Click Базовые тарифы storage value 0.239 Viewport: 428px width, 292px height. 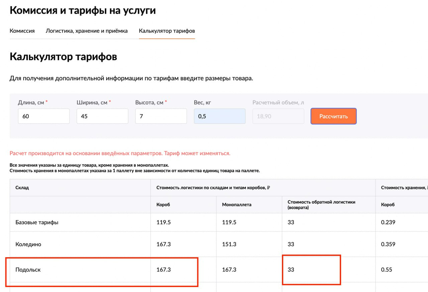point(388,222)
